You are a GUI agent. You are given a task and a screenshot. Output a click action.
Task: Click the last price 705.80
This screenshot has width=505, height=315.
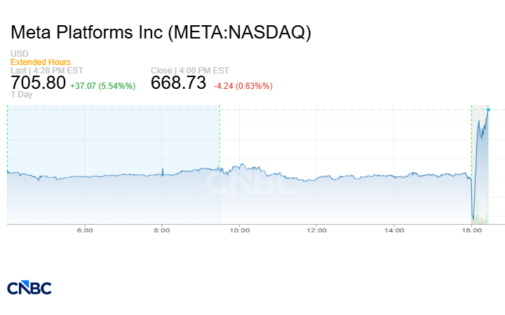(39, 83)
